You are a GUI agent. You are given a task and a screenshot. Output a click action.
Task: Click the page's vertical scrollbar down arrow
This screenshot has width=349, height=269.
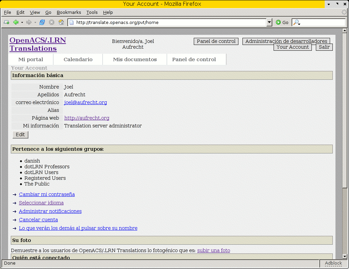345,256
